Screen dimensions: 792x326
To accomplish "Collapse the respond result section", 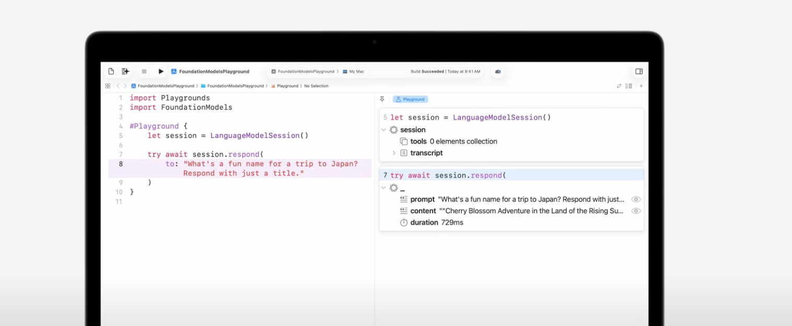I will (383, 188).
